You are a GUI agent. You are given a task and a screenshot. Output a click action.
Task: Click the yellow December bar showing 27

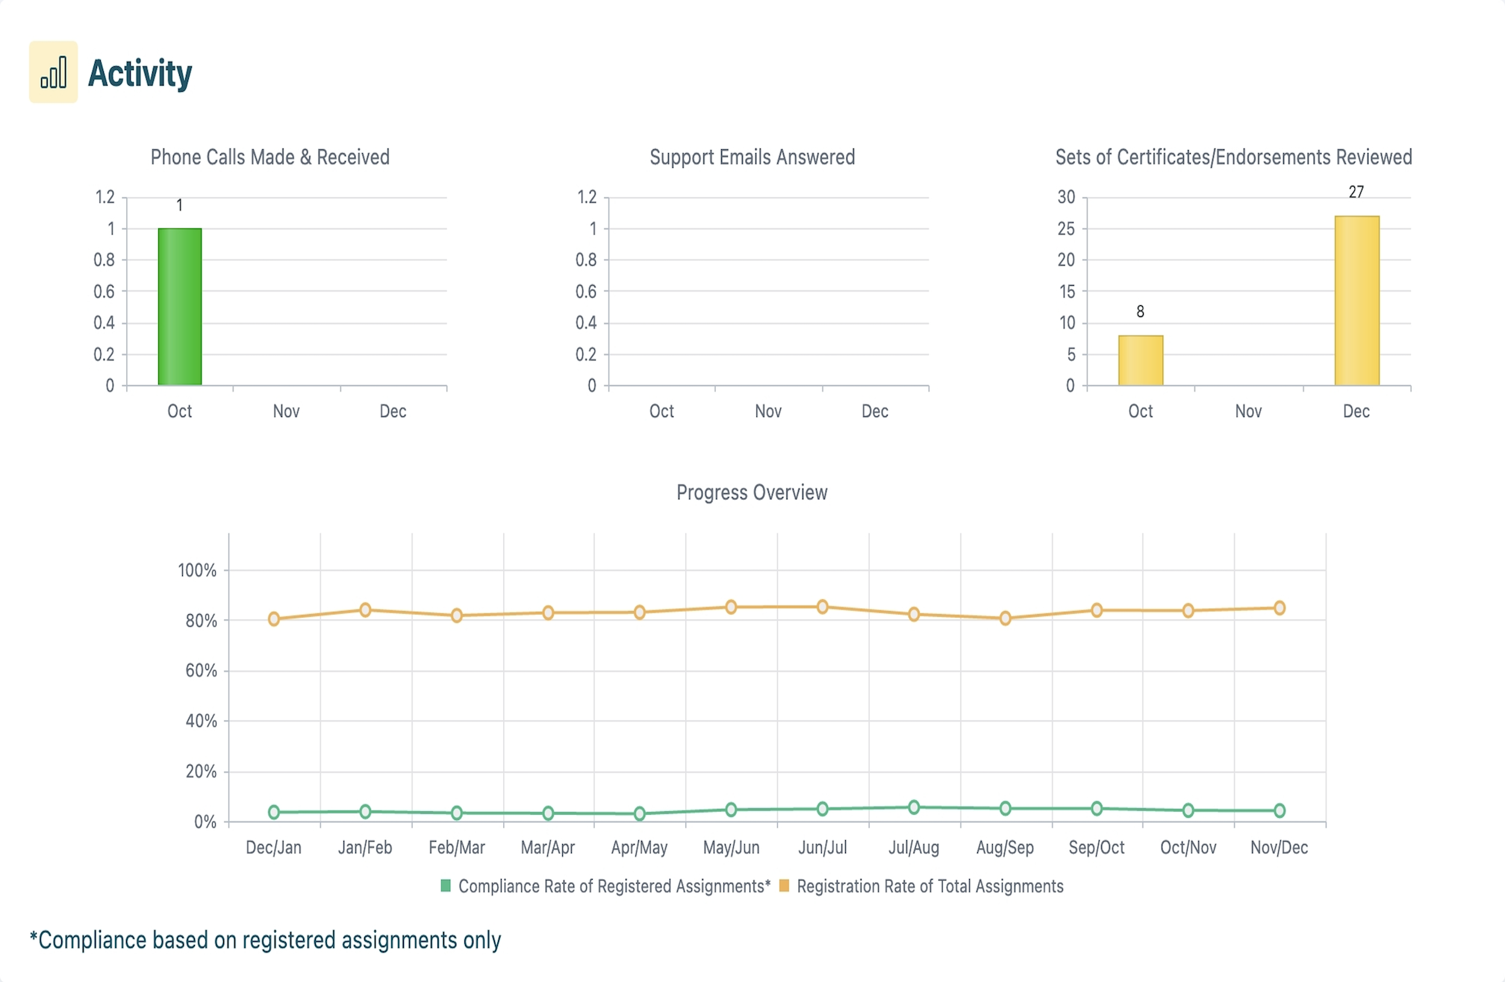pyautogui.click(x=1359, y=298)
